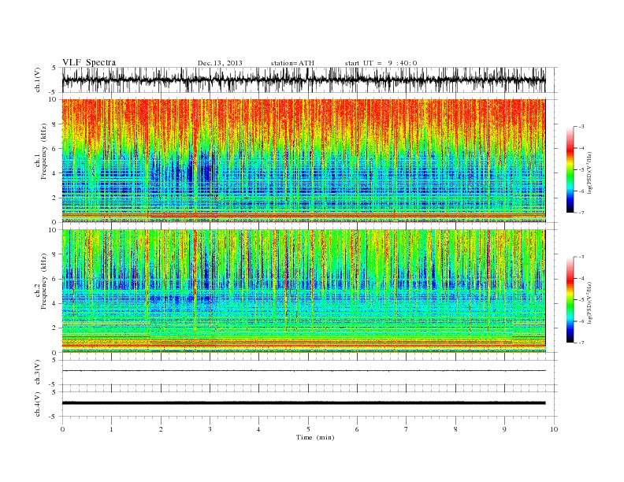The width and height of the screenshot is (624, 482).
Task: Click the "VLF Spectra" plot title
Action: tap(89, 62)
